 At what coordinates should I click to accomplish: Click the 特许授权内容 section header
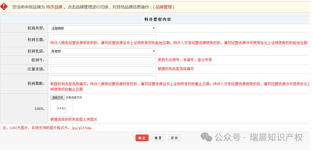158,19
